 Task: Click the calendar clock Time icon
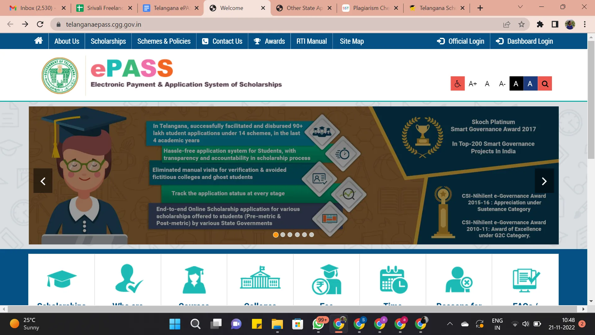coord(394,279)
